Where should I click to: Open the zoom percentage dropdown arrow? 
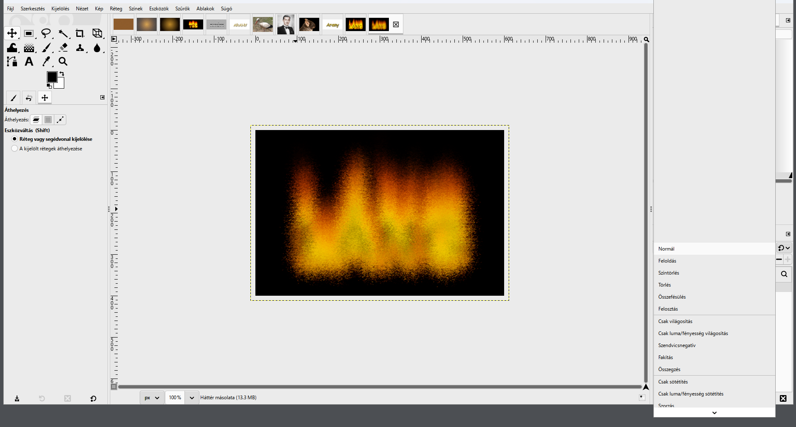pos(192,398)
